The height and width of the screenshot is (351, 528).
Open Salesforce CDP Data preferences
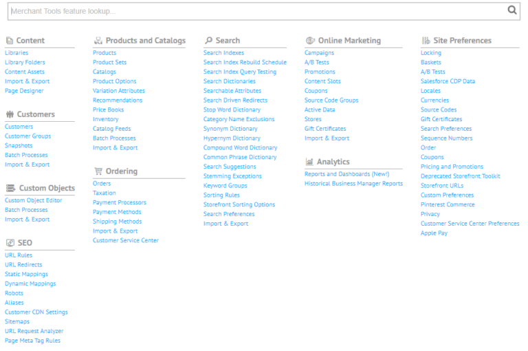[x=448, y=81]
